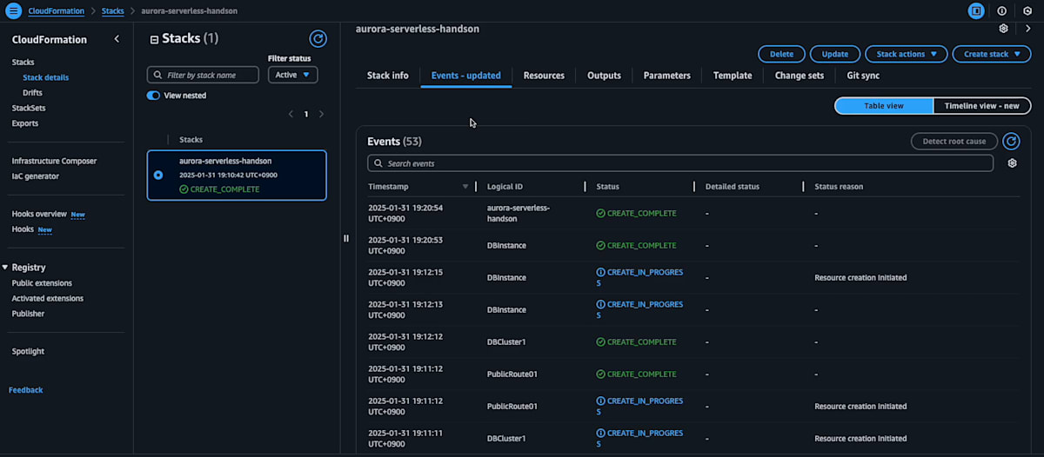Open the Change sets tab

(x=800, y=76)
